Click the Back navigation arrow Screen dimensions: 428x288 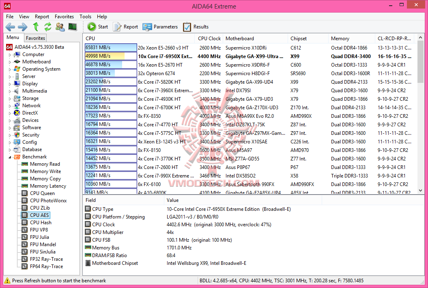pos(11,27)
